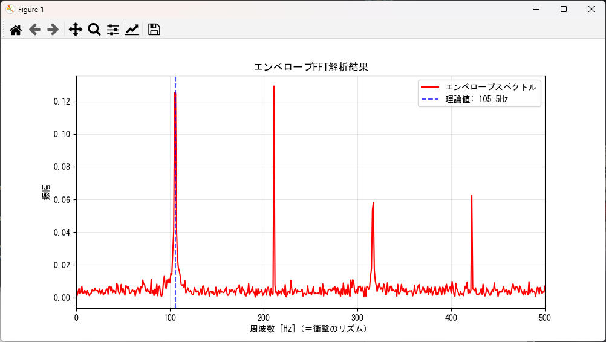The height and width of the screenshot is (342, 606).
Task: Select the 理論値: 105.5Hz legend entry
Action: 472,99
